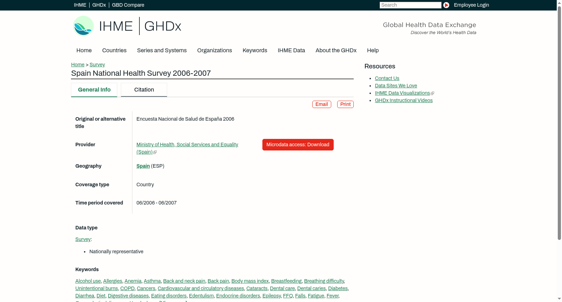Open the Cancers keyword

[146, 288]
